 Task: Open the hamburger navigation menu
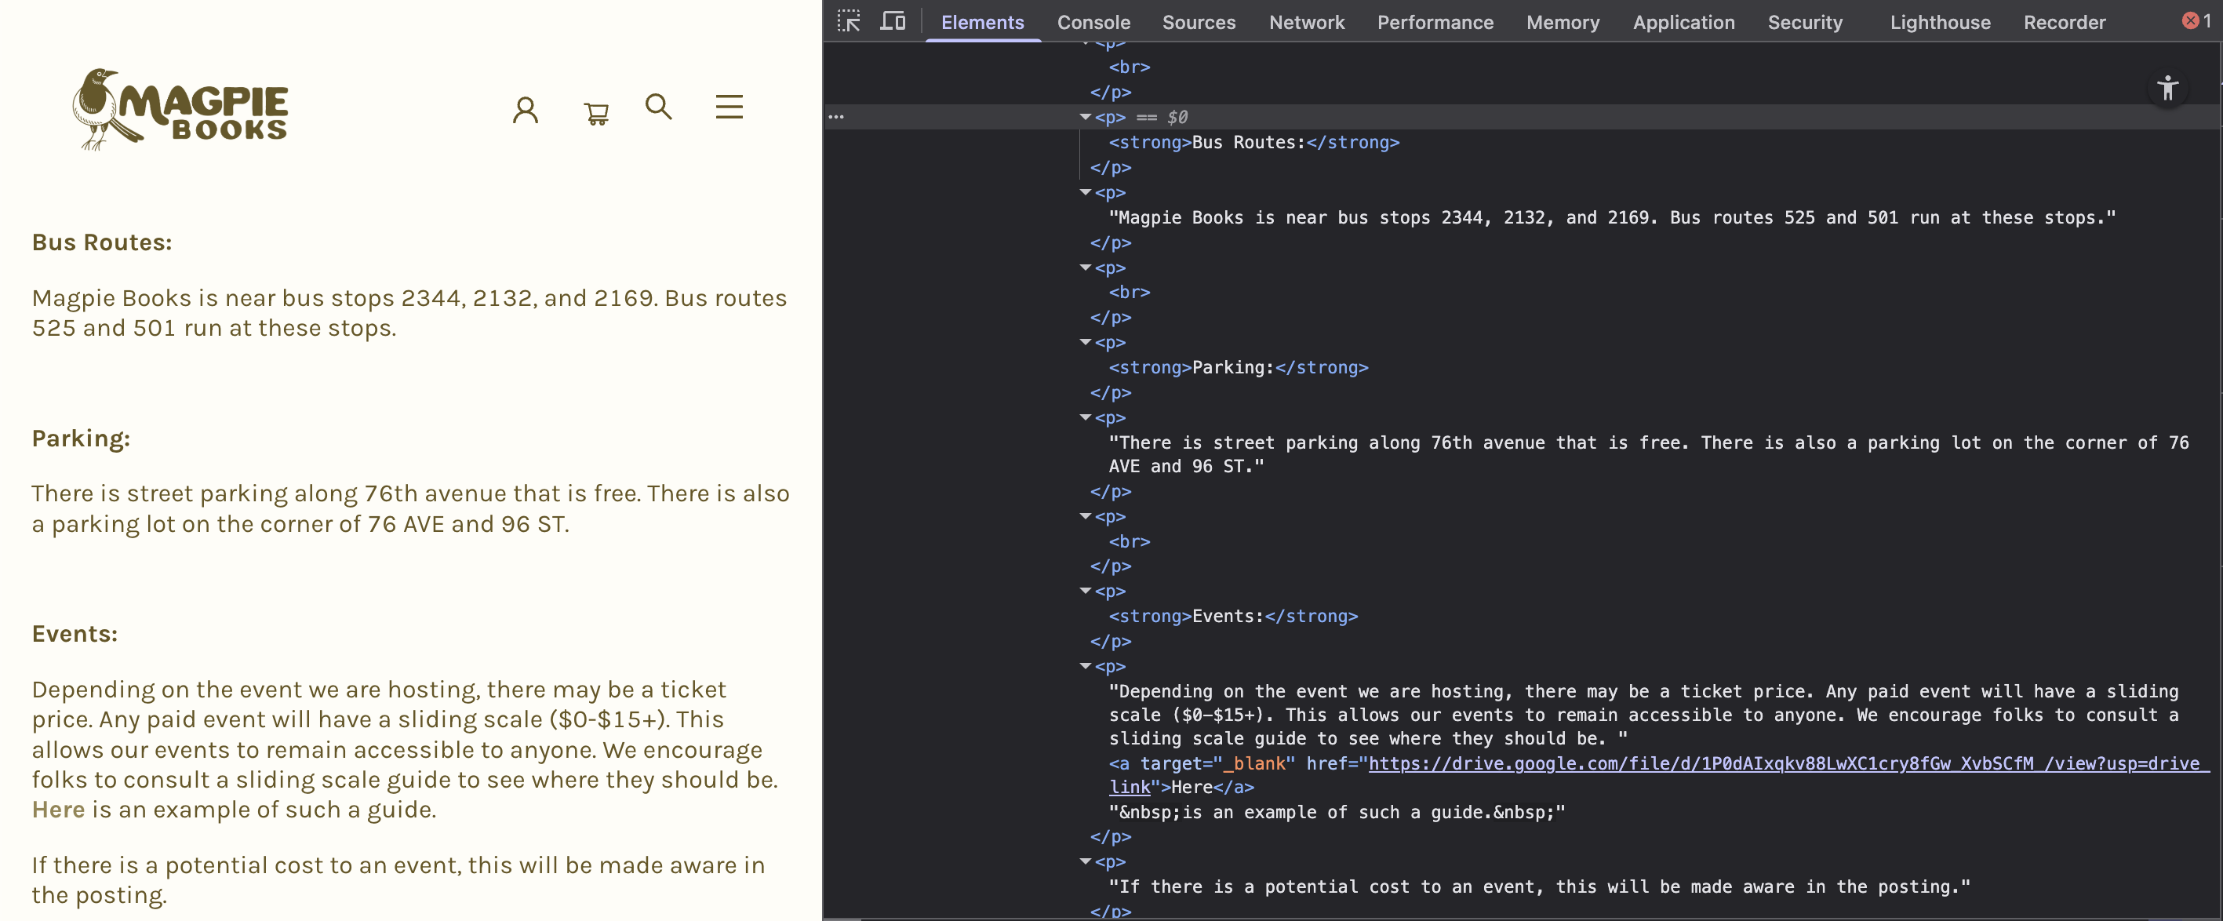click(729, 106)
